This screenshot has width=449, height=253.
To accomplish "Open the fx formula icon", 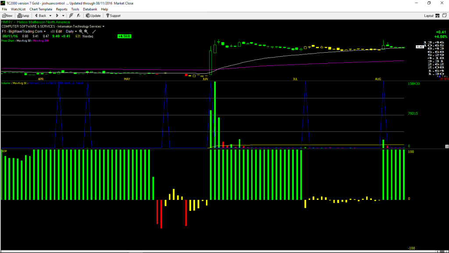I will tap(78, 16).
